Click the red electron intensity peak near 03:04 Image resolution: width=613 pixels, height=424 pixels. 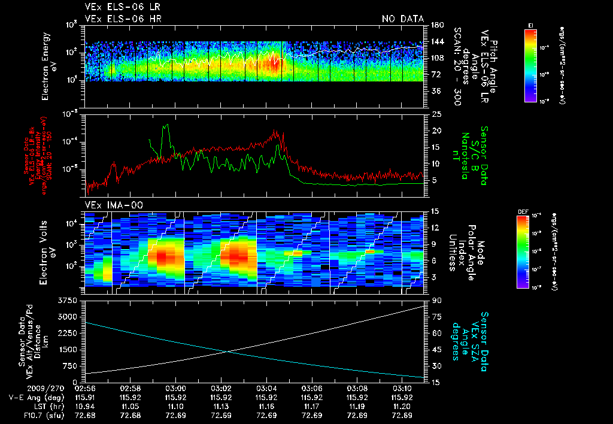(275, 132)
